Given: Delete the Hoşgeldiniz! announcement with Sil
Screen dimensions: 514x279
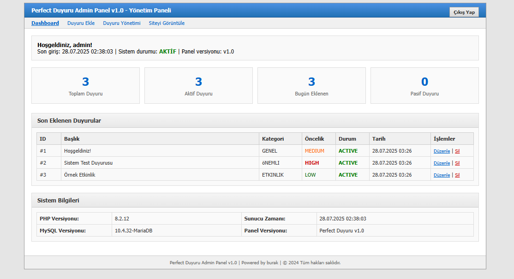Looking at the screenshot, I should tap(457, 151).
